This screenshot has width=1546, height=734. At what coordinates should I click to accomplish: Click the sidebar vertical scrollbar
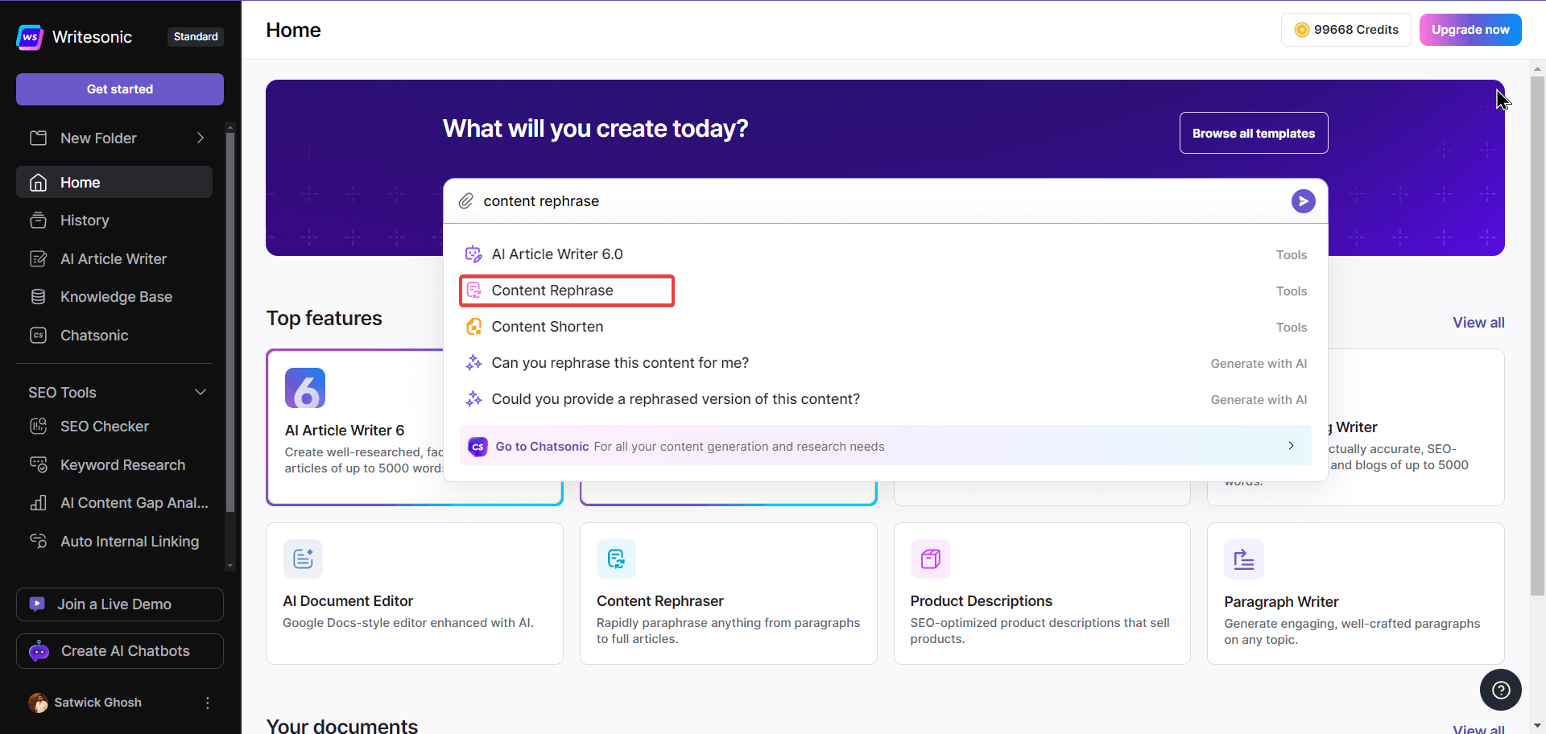[x=230, y=322]
